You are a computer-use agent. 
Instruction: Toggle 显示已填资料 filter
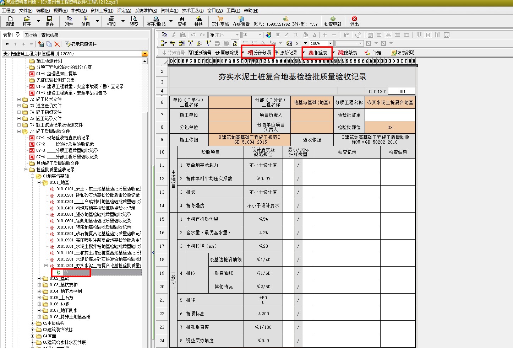coord(81,44)
